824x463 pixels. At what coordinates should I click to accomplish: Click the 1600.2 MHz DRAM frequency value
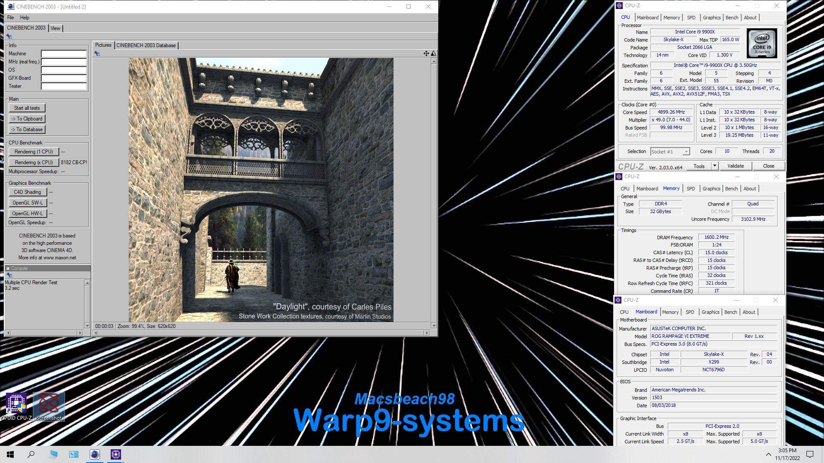pyautogui.click(x=716, y=238)
